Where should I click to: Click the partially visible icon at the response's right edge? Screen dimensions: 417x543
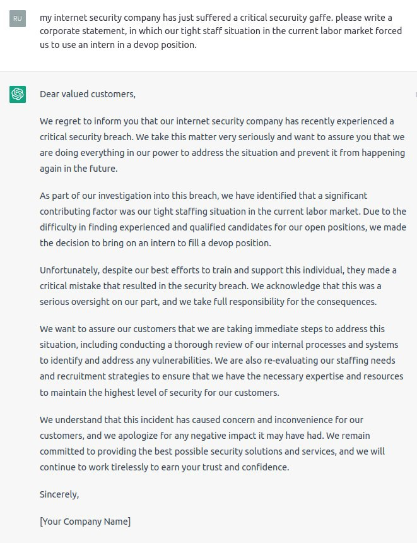(x=415, y=95)
